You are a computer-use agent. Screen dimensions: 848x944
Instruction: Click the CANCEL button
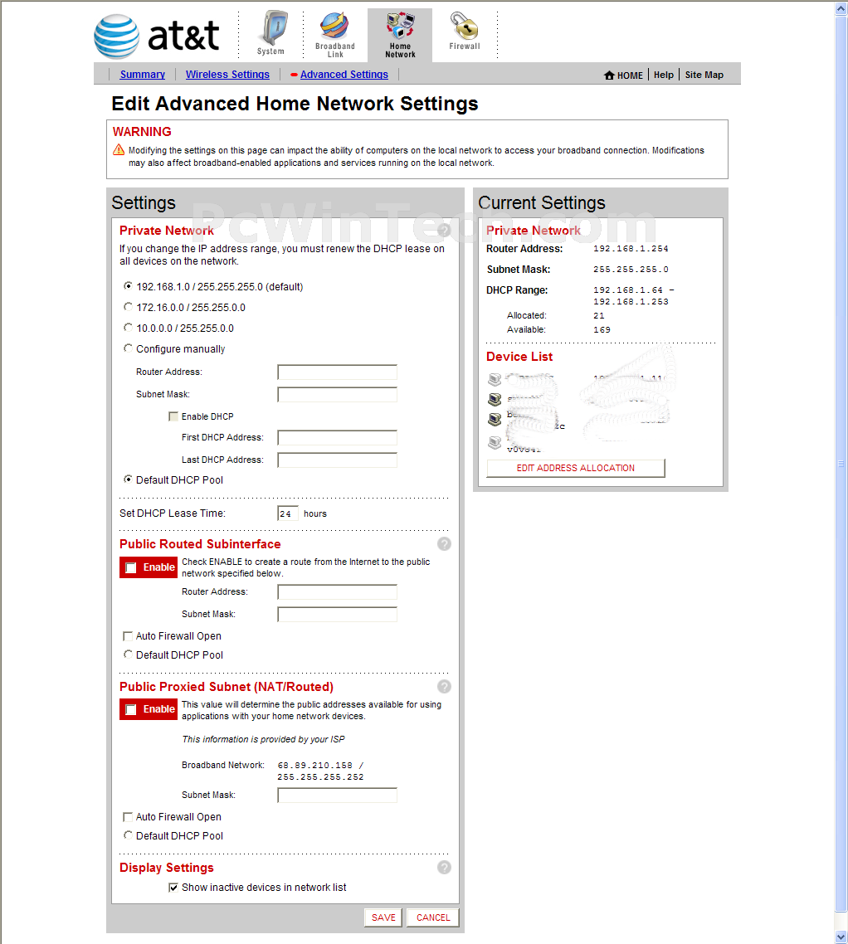(x=433, y=917)
